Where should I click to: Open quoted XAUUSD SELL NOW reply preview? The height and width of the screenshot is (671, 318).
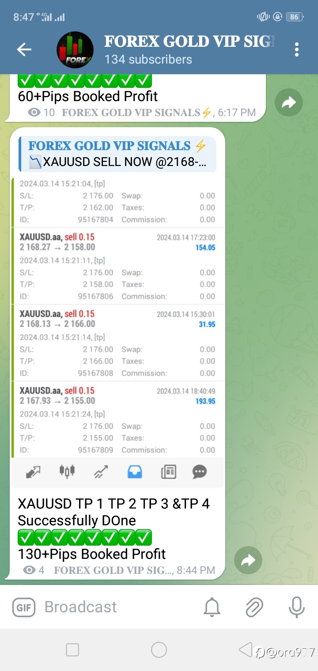tap(117, 154)
